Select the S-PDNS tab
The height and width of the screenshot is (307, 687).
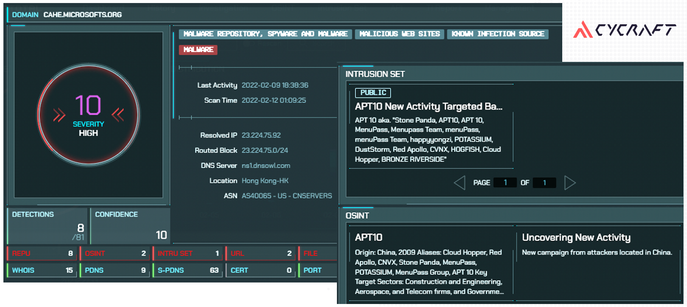pyautogui.click(x=188, y=270)
